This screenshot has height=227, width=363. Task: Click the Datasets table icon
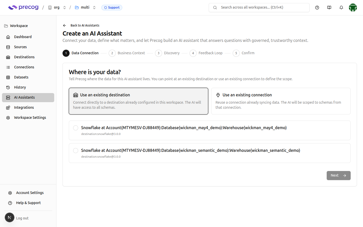click(x=8, y=77)
